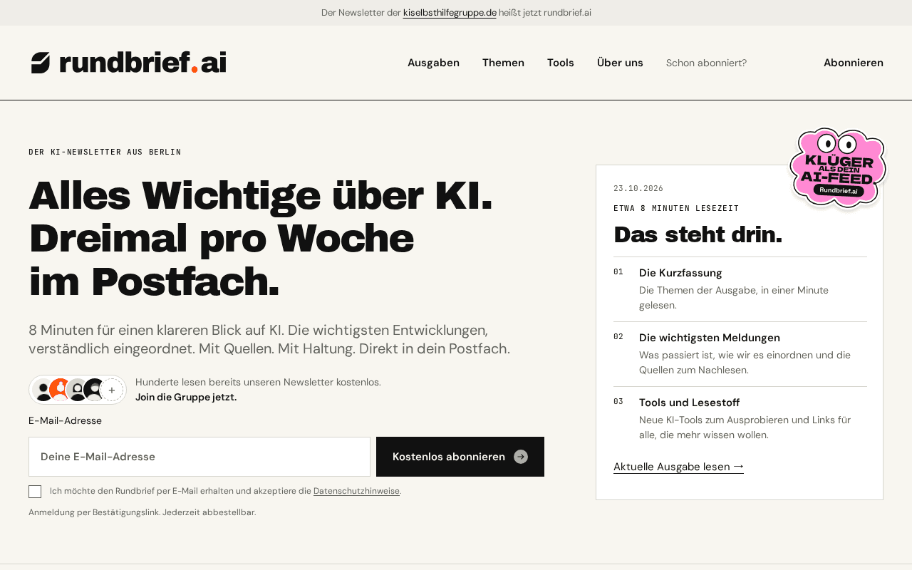The image size is (912, 570).
Task: Click Abonnieren in the header
Action: pyautogui.click(x=854, y=63)
